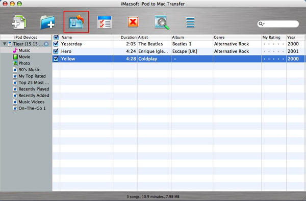This screenshot has width=306, height=201.
Task: Open the Photo category
Action: coord(24,63)
